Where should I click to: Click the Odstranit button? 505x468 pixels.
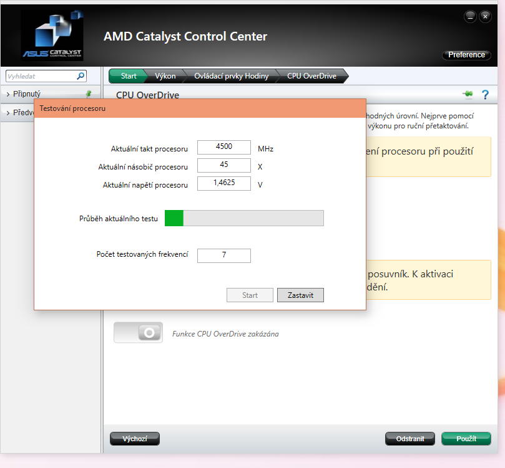[x=410, y=439]
